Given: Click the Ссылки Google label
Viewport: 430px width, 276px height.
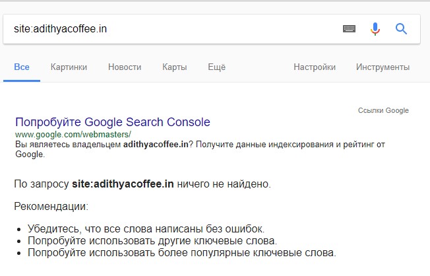Looking at the screenshot, I should coord(383,110).
